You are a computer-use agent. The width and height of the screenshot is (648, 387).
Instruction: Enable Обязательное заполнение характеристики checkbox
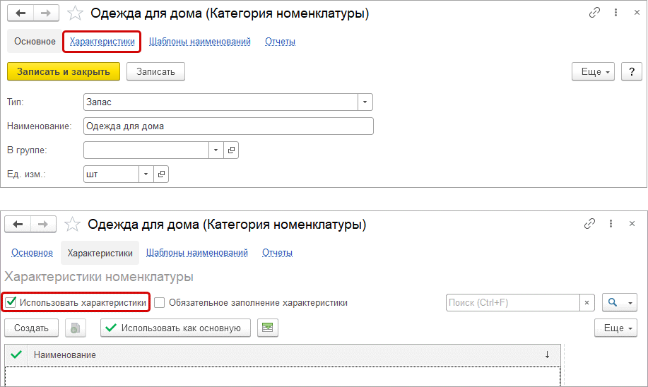click(160, 302)
